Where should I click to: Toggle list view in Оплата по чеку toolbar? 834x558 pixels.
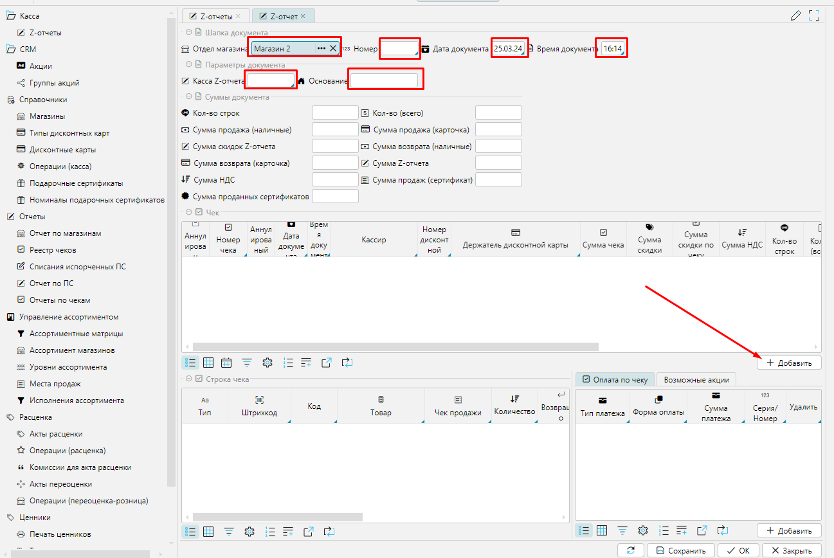(x=584, y=530)
